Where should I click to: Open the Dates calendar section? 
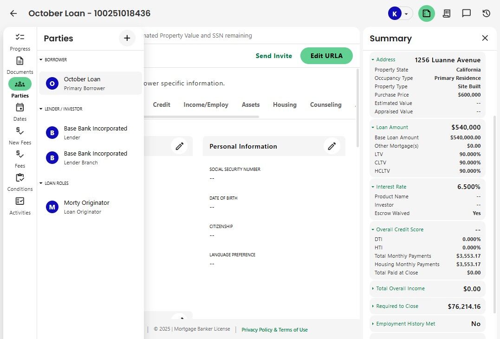pyautogui.click(x=20, y=112)
